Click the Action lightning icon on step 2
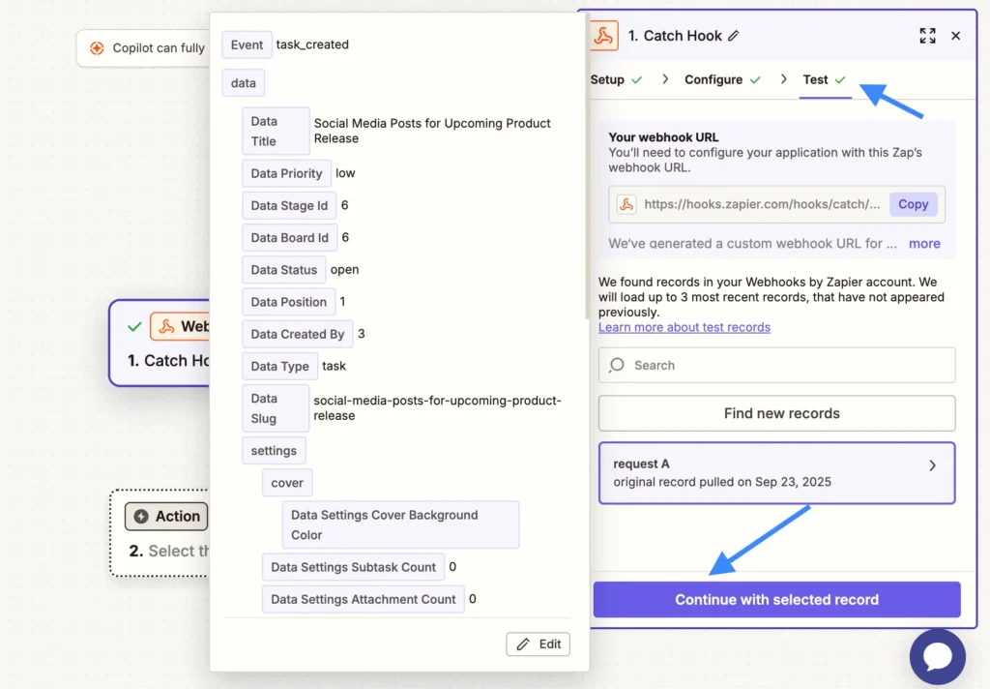The width and height of the screenshot is (990, 689). [x=142, y=517]
